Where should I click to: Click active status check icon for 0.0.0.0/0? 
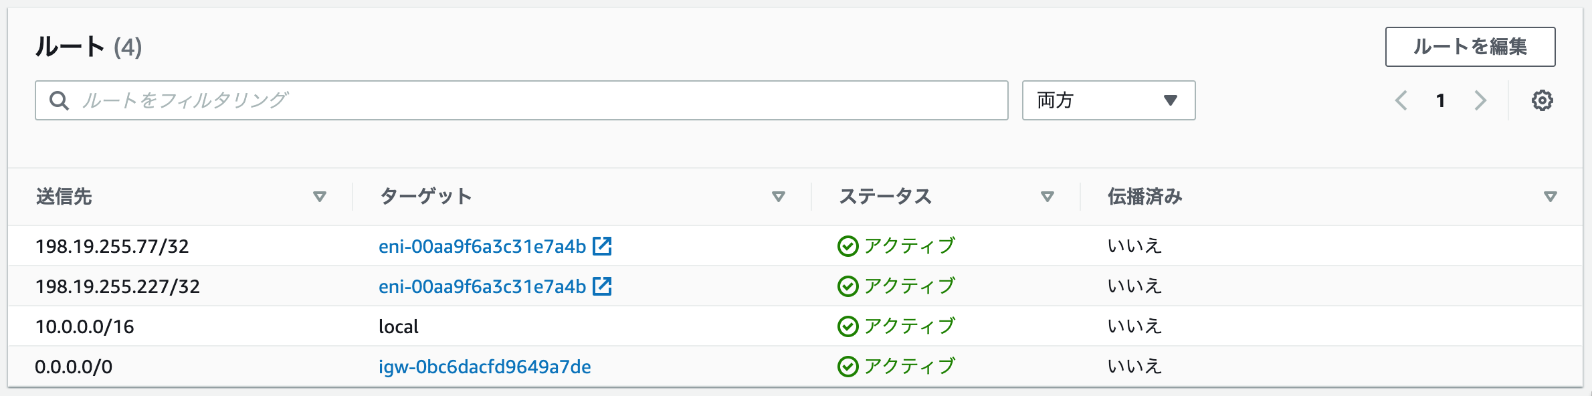click(848, 367)
